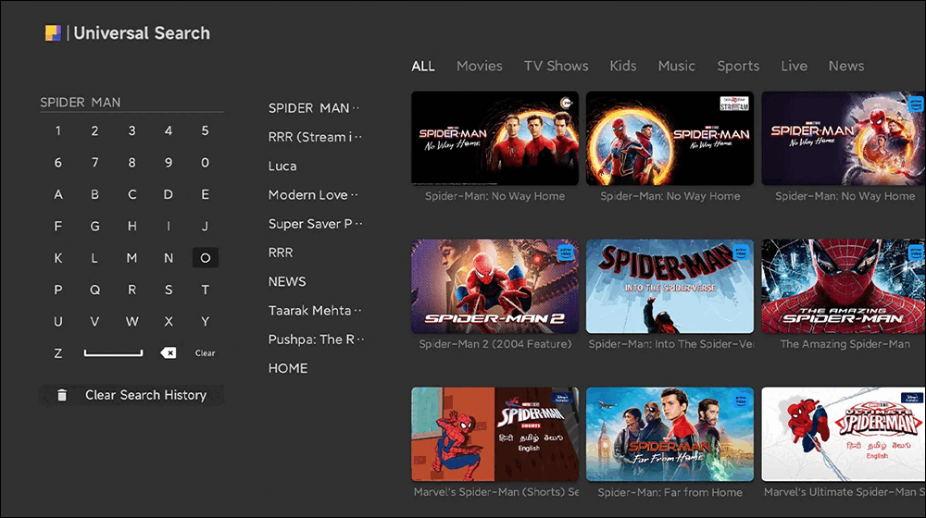Switch to the ALL tab

pos(423,66)
